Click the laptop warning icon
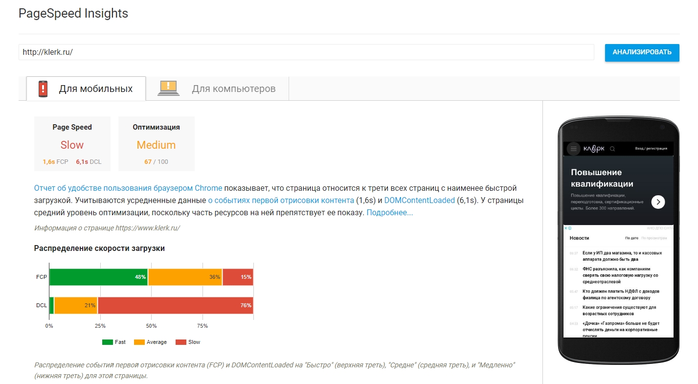 tap(168, 88)
